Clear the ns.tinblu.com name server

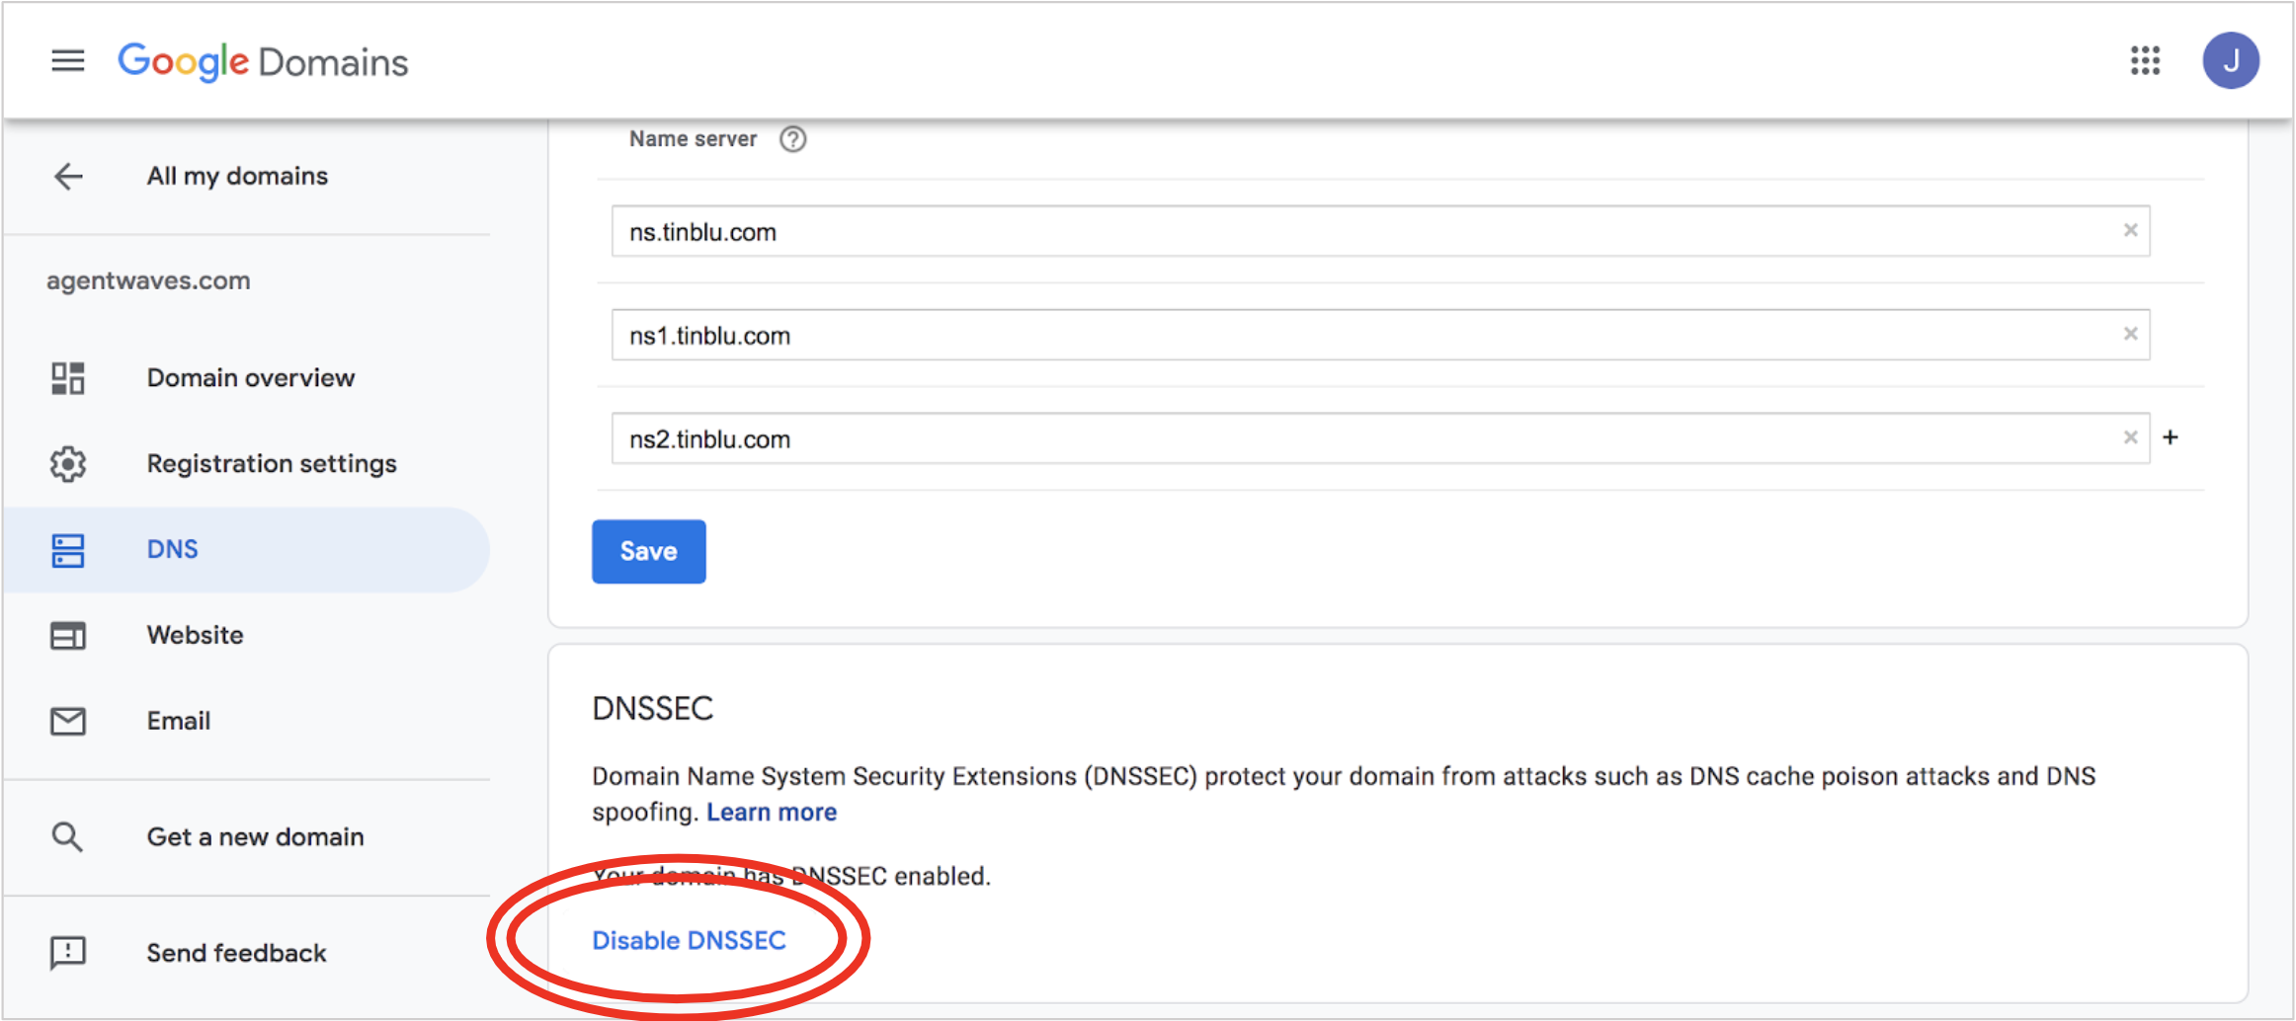coord(2131,230)
